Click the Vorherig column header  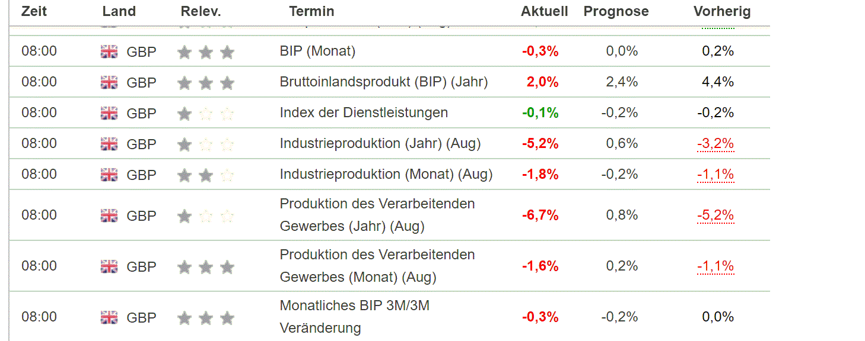[721, 11]
